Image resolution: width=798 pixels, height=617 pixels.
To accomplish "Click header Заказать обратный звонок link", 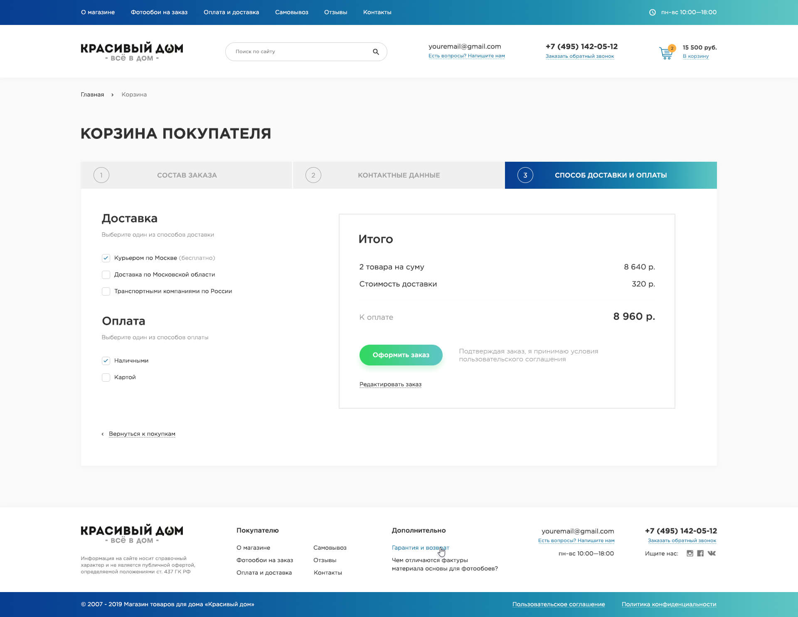I will coord(579,57).
